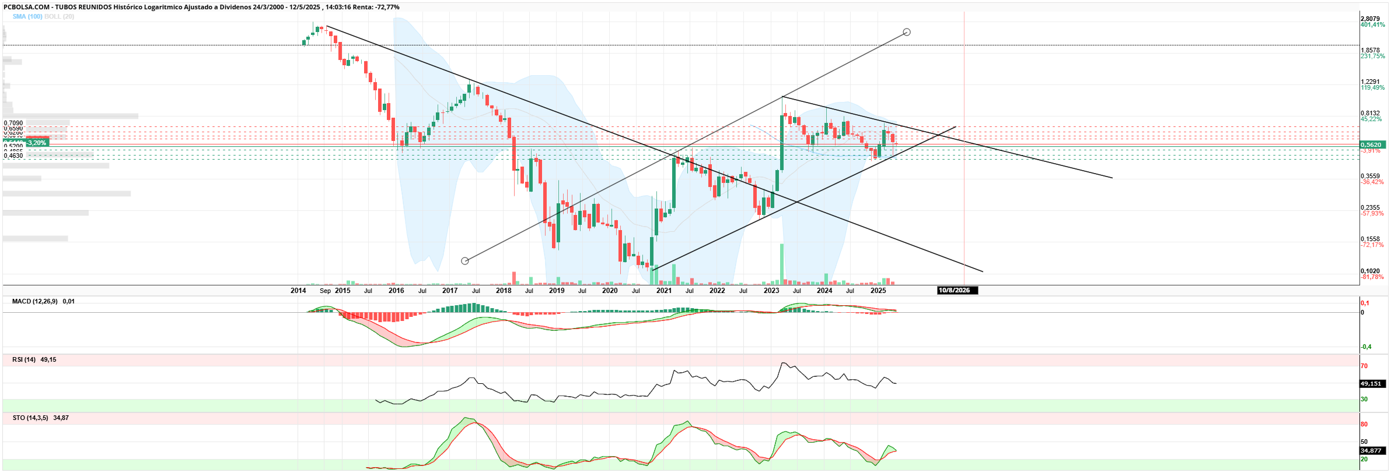Viewport: 1391px width, 473px height.
Task: Click the 45,22% percentage label
Action: coord(1371,119)
